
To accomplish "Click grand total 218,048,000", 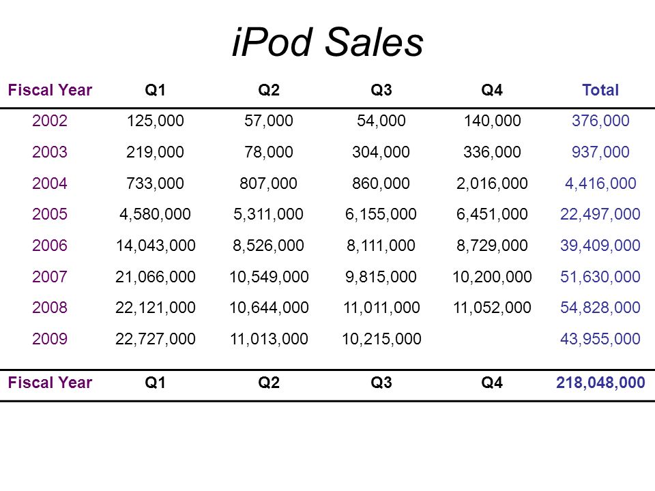I will pyautogui.click(x=600, y=383).
